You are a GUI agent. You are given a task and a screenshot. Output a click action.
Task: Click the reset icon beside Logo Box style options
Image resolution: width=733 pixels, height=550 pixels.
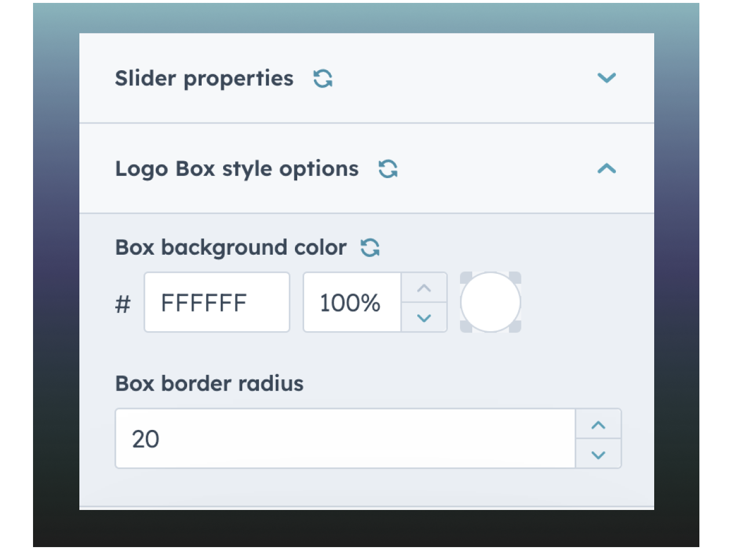(x=388, y=169)
